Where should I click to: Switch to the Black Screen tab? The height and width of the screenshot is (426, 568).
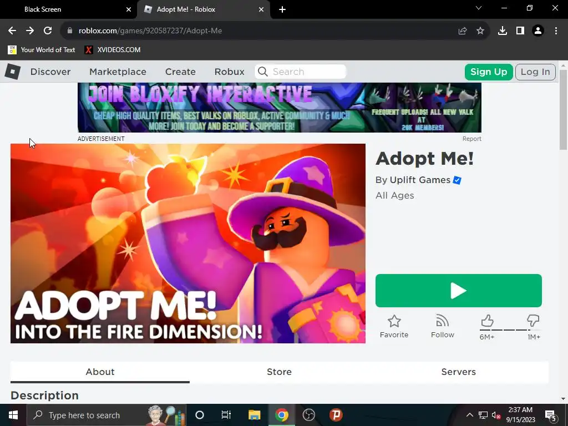coord(68,9)
